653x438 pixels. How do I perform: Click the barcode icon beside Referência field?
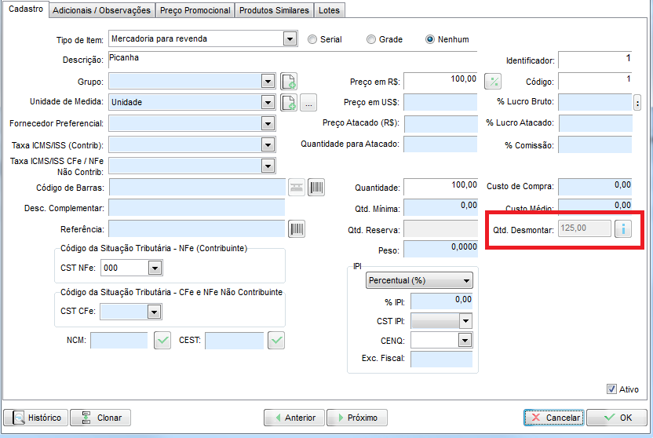[x=297, y=228]
